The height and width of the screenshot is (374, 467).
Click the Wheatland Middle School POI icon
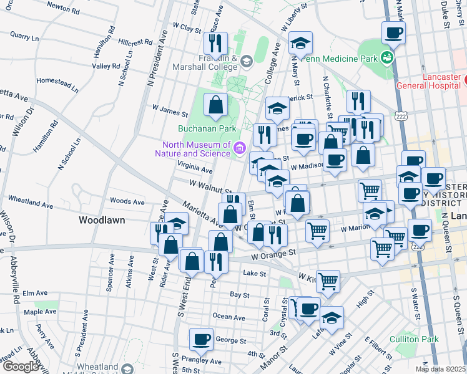pos(128,368)
